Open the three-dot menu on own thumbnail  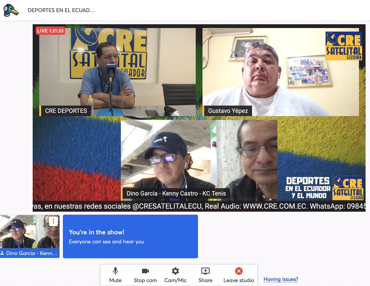(x=53, y=221)
